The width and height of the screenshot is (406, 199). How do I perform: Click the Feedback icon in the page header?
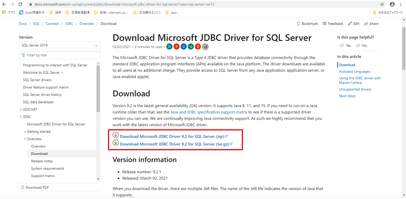tap(325, 24)
